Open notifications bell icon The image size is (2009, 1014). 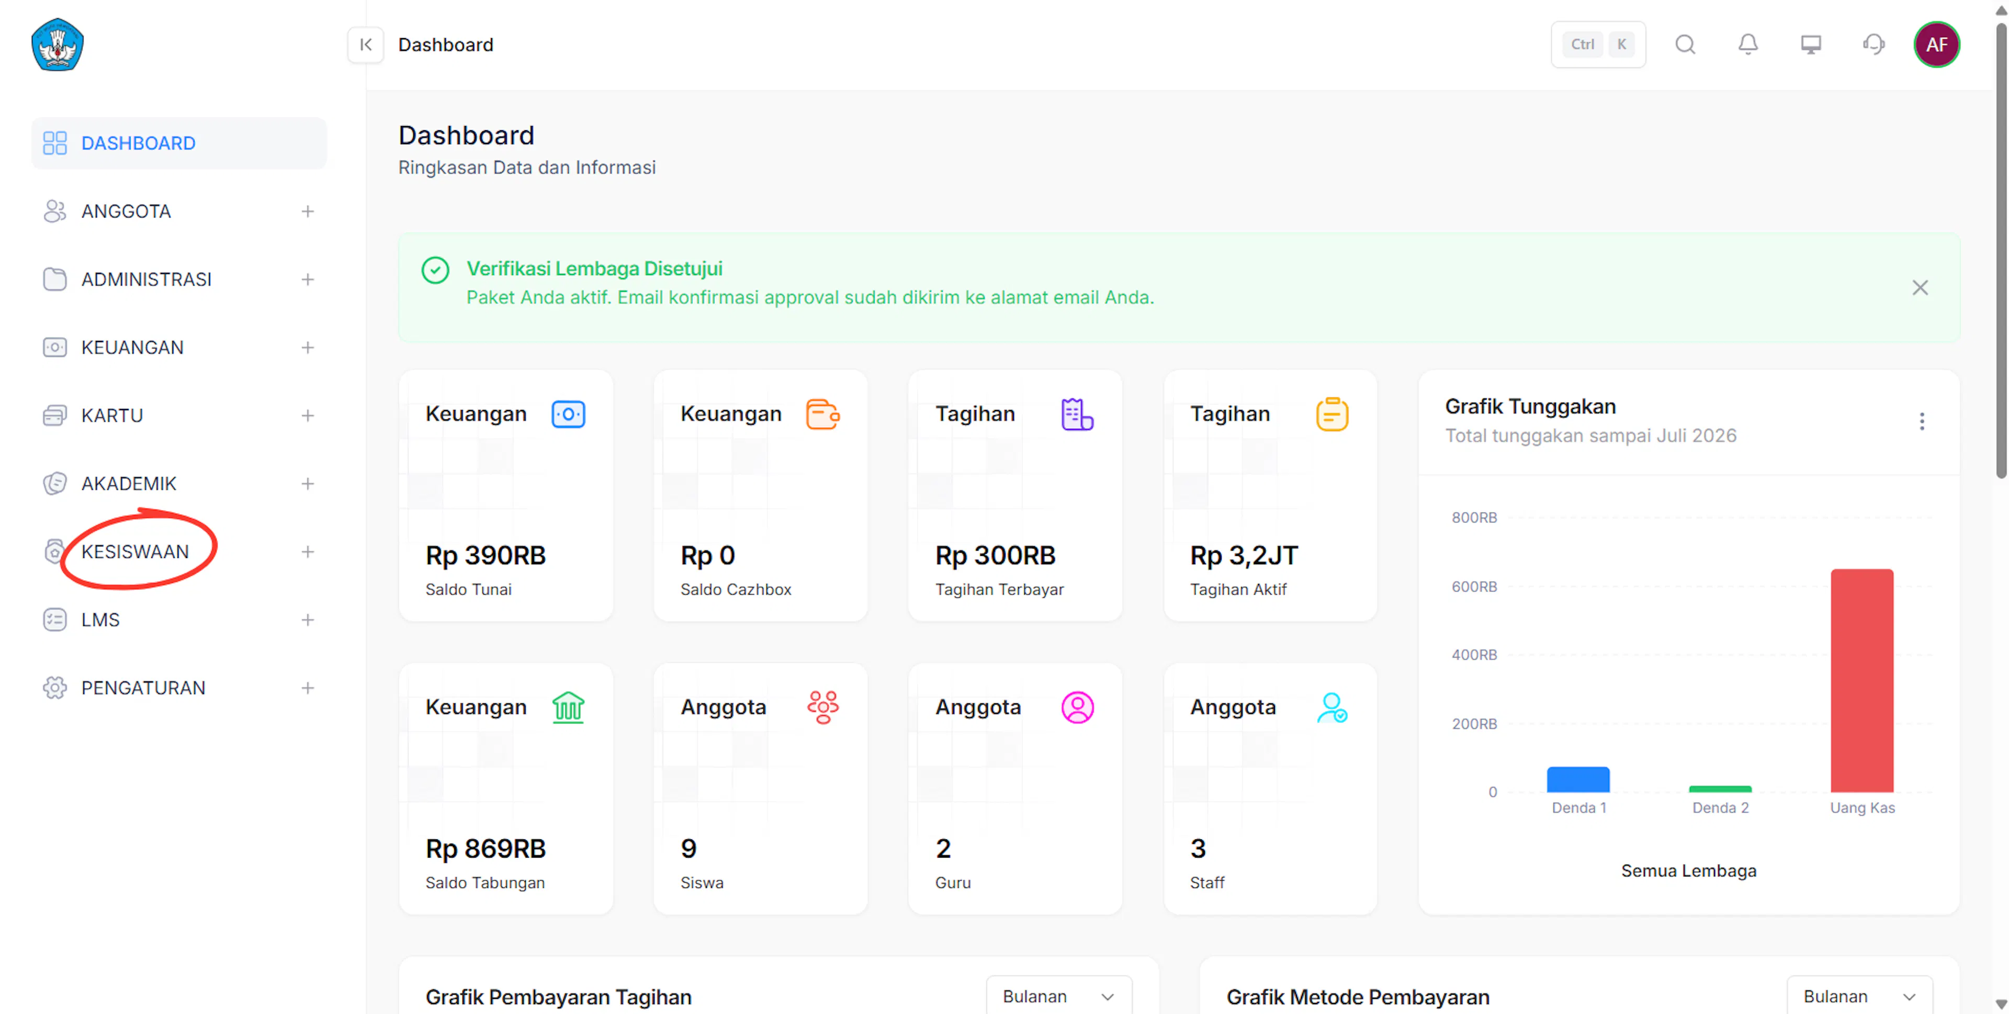tap(1748, 45)
